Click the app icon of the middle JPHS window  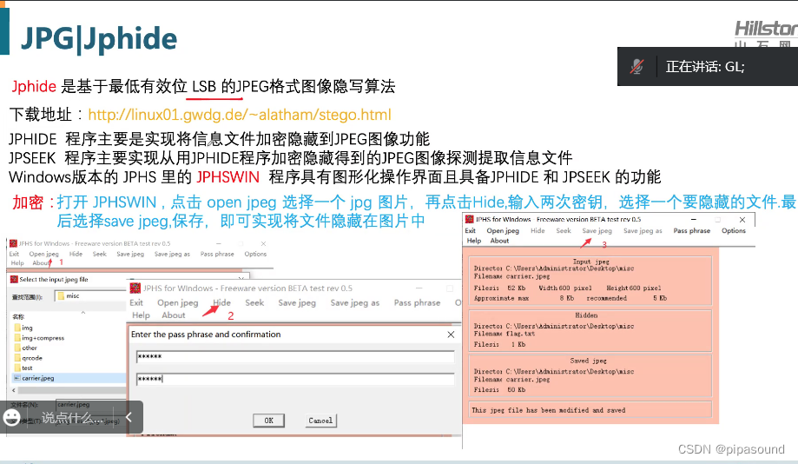[x=135, y=288]
